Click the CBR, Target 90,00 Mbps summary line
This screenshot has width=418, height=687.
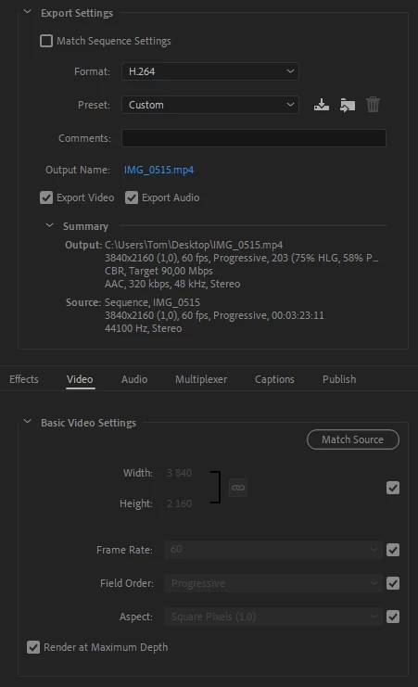158,272
